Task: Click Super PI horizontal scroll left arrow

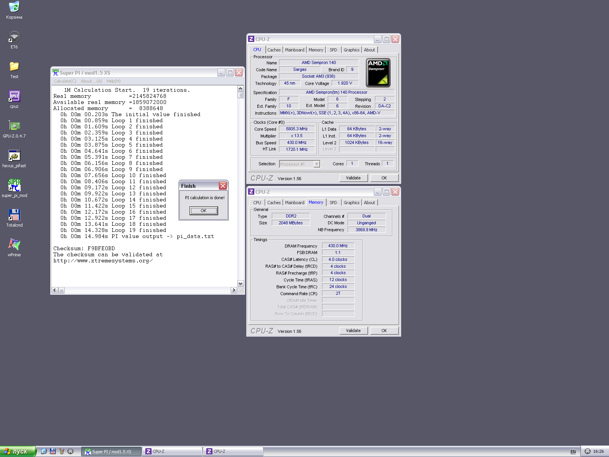Action: tap(55, 290)
